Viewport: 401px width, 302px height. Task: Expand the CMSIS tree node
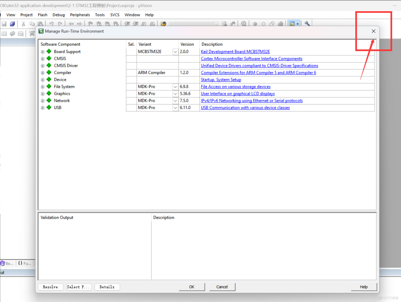pyautogui.click(x=42, y=59)
